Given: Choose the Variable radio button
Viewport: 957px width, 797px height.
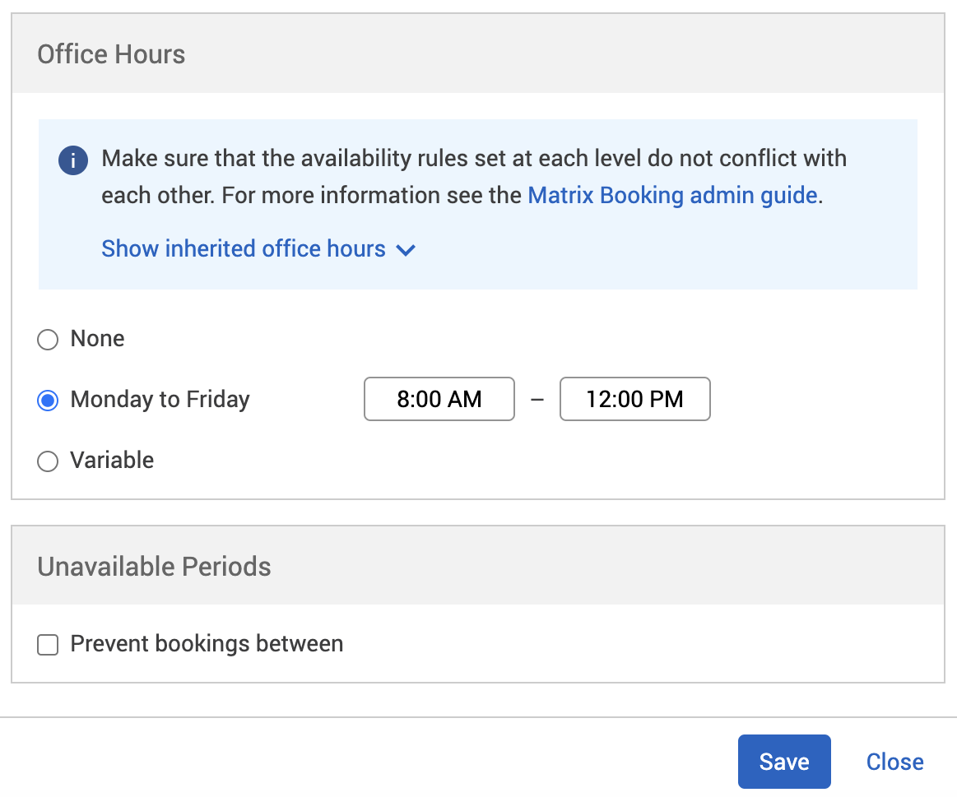Looking at the screenshot, I should point(49,461).
